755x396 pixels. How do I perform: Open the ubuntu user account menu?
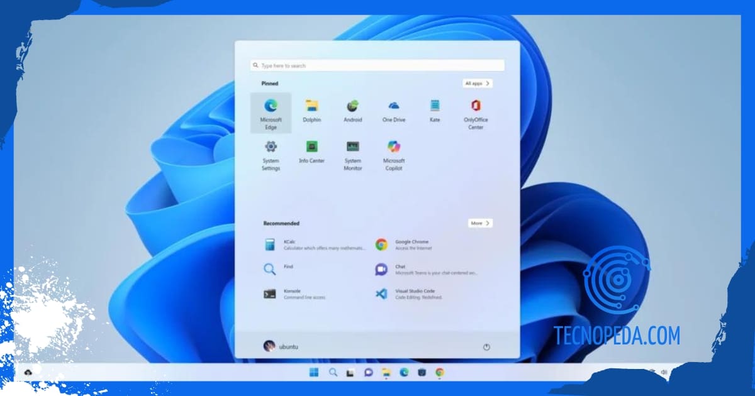tap(281, 346)
